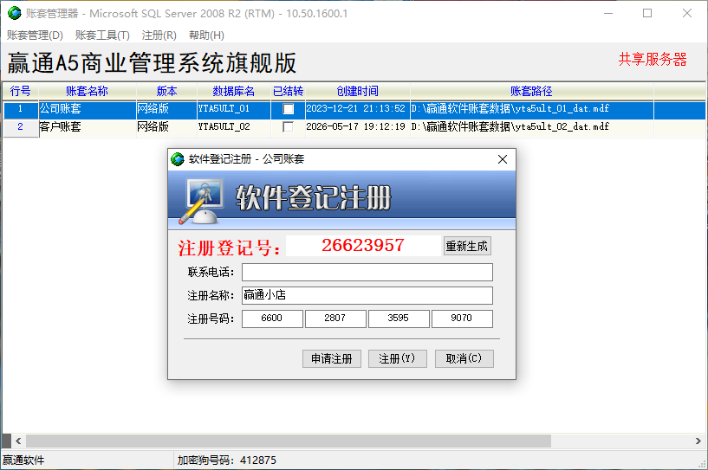This screenshot has height=470, width=708.
Task: Click the 取消(C) button
Action: click(464, 358)
